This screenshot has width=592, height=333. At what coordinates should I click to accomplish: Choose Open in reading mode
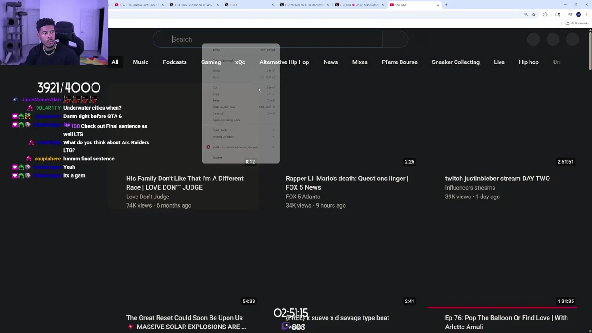point(240,120)
